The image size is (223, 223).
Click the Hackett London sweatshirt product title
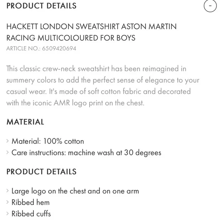[92, 32]
